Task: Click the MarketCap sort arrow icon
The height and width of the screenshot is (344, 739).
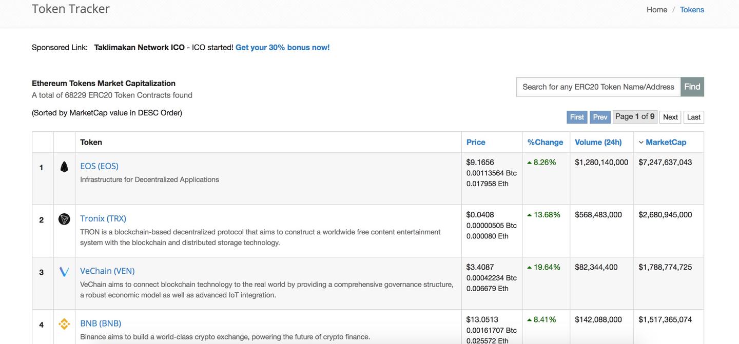Action: pyautogui.click(x=641, y=143)
